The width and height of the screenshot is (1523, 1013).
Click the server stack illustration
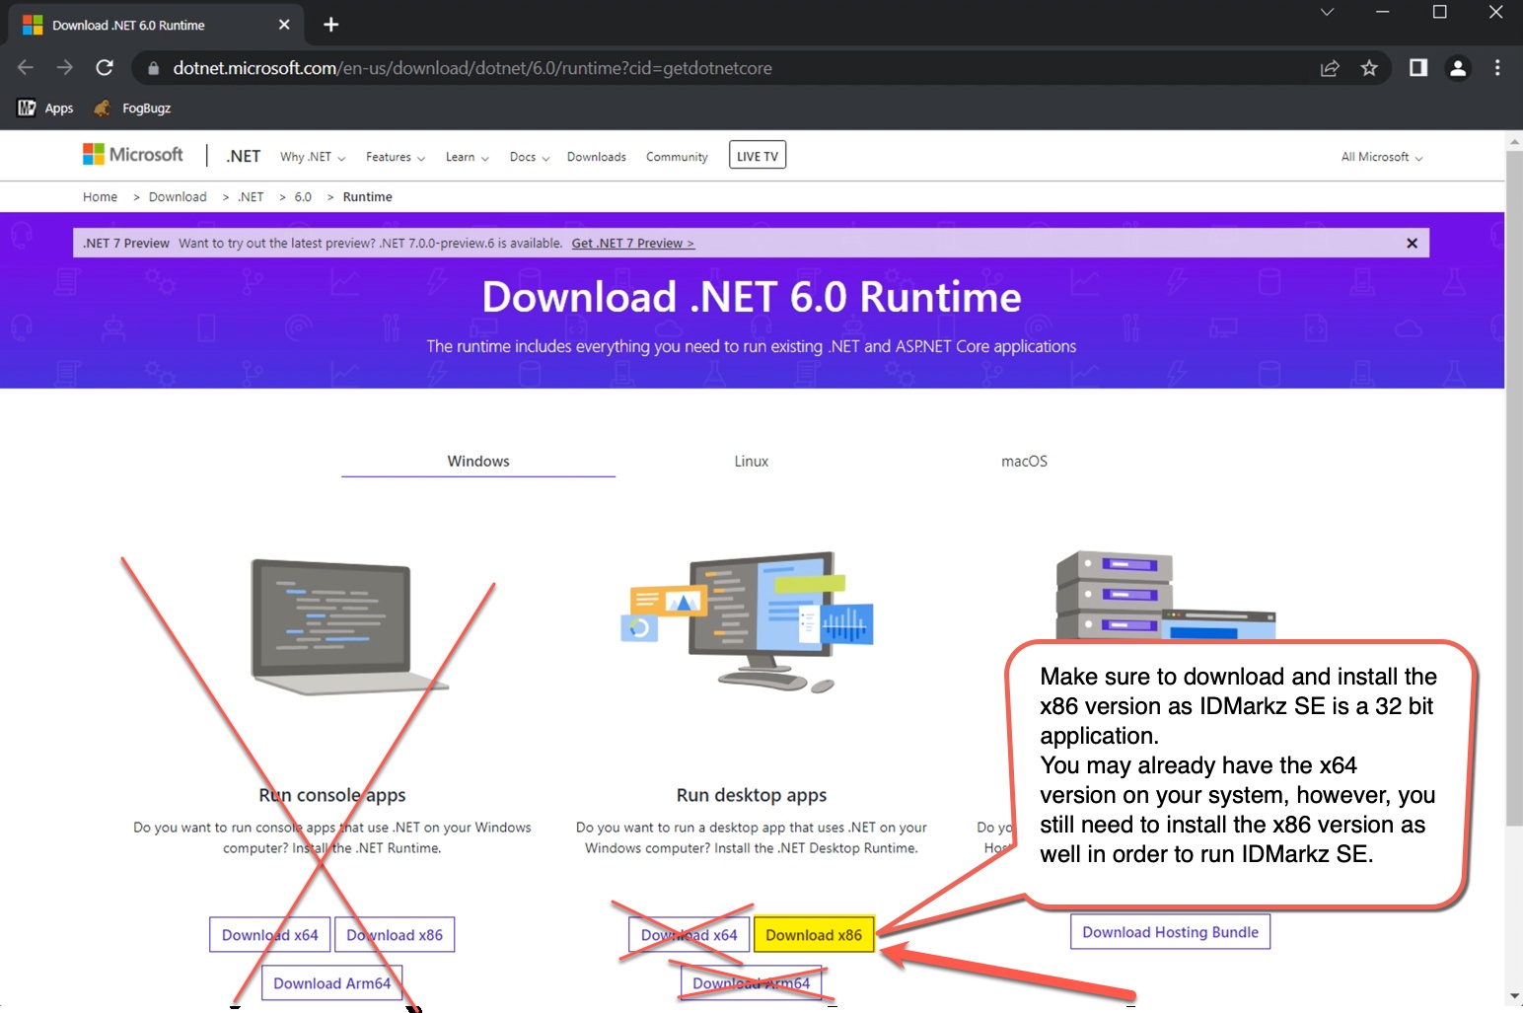[1164, 596]
